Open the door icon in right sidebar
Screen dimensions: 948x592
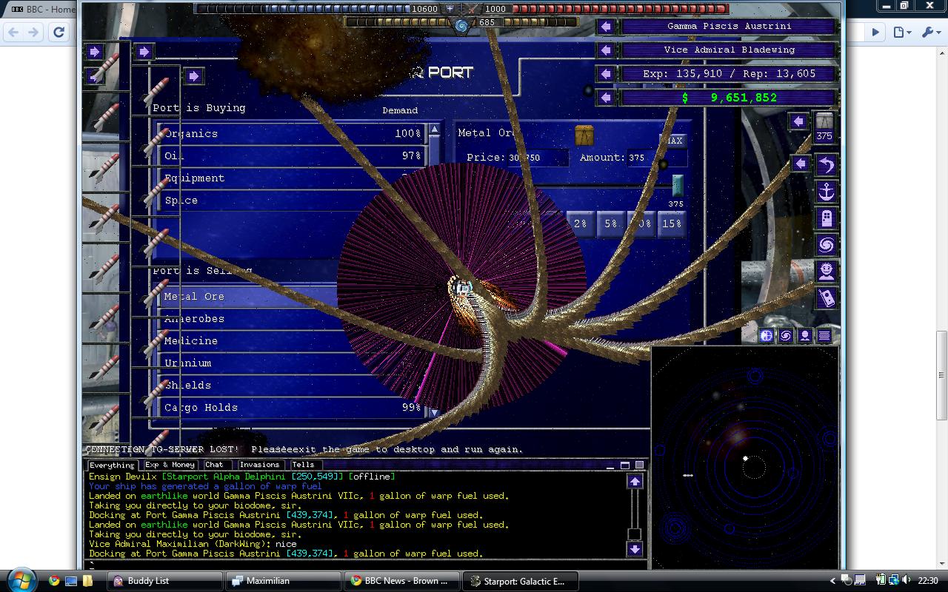pos(826,218)
